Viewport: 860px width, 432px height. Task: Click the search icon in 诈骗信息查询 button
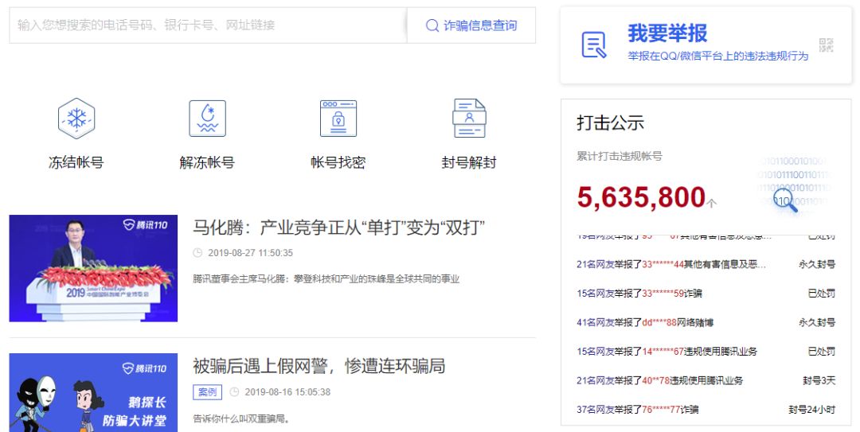coord(432,25)
